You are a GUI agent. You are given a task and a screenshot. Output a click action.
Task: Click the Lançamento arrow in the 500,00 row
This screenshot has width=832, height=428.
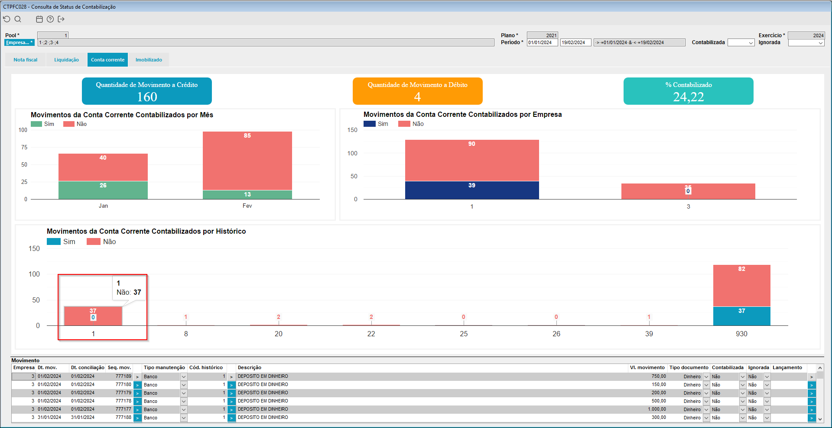coord(812,402)
